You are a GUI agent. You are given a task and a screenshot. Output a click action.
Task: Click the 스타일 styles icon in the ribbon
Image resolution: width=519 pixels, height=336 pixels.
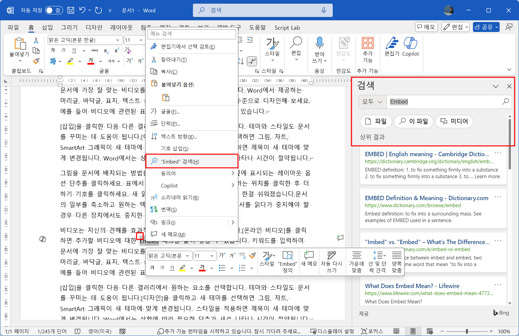pyautogui.click(x=272, y=43)
